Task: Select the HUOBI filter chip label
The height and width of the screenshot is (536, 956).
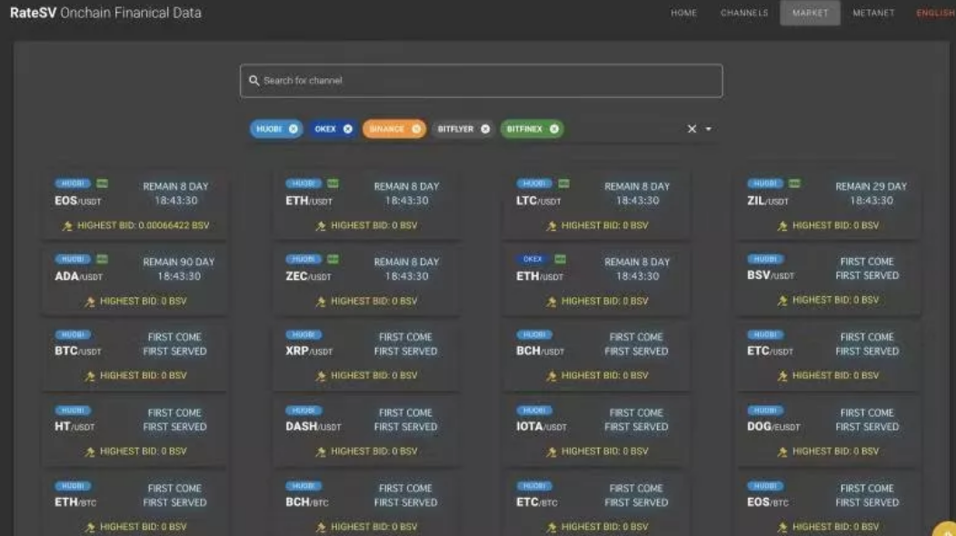Action: coord(269,129)
